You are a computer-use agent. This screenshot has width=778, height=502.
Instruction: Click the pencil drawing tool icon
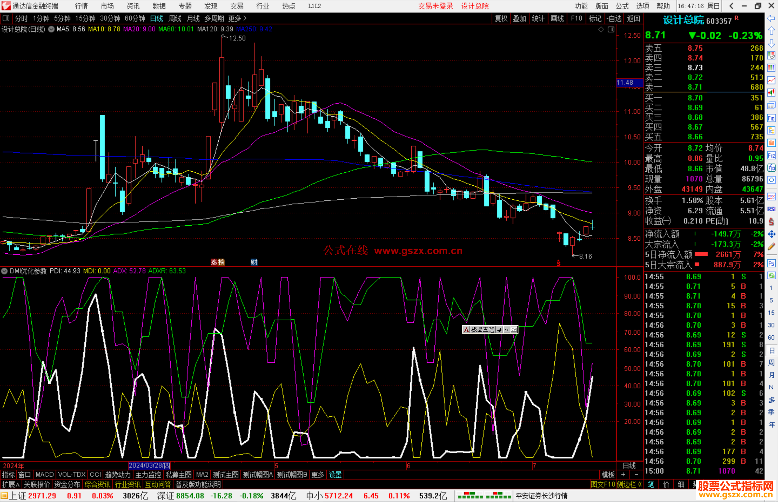[x=771, y=247]
